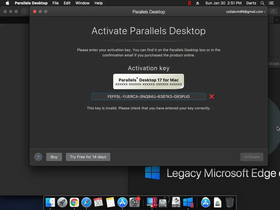Open Disk Utility from the Dock

164,203
